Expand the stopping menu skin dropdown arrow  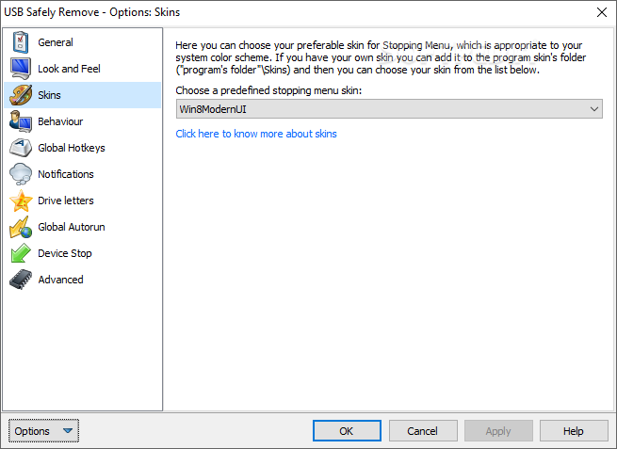coord(594,109)
